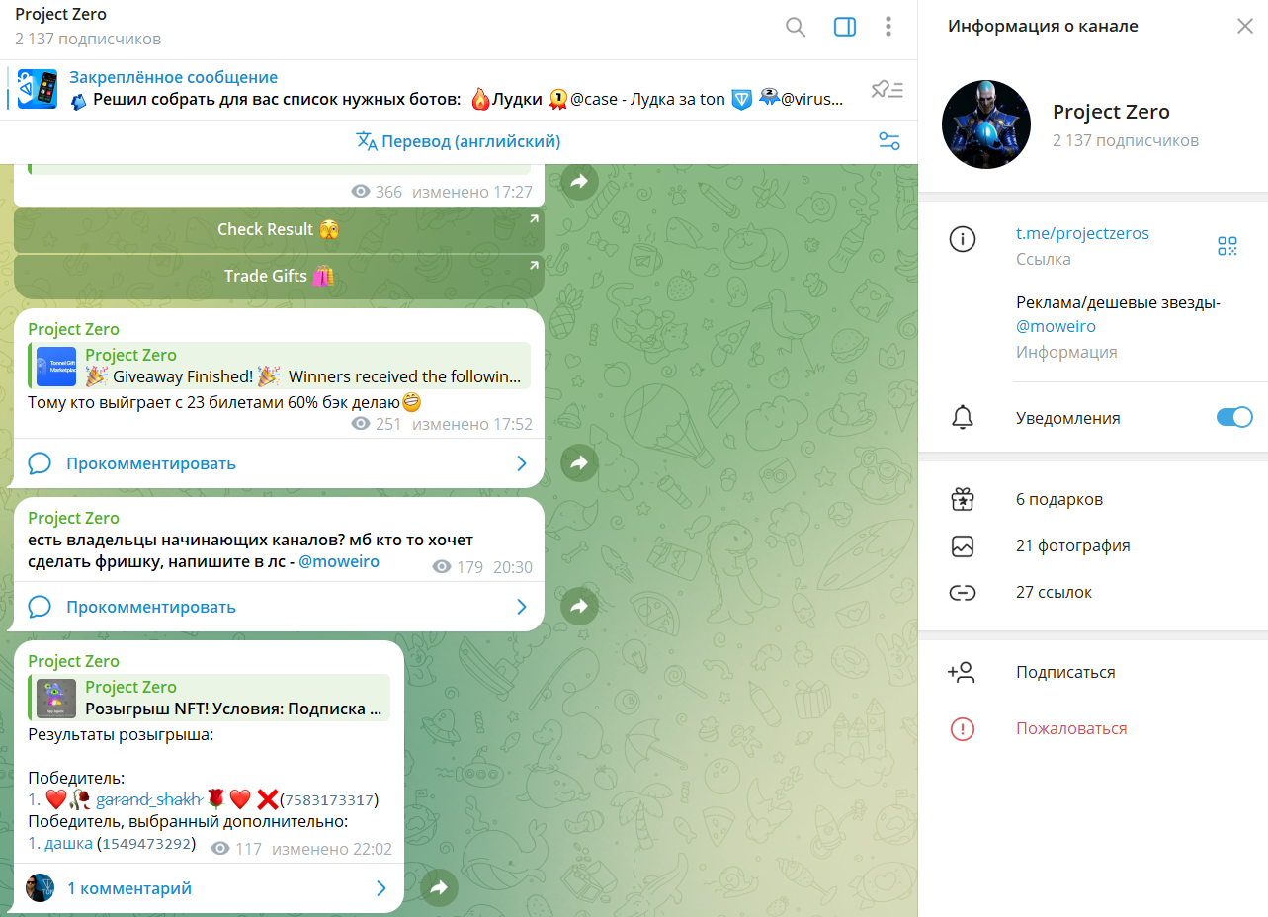Click the t.me/projectzeros link
This screenshot has width=1268, height=917.
(1082, 234)
